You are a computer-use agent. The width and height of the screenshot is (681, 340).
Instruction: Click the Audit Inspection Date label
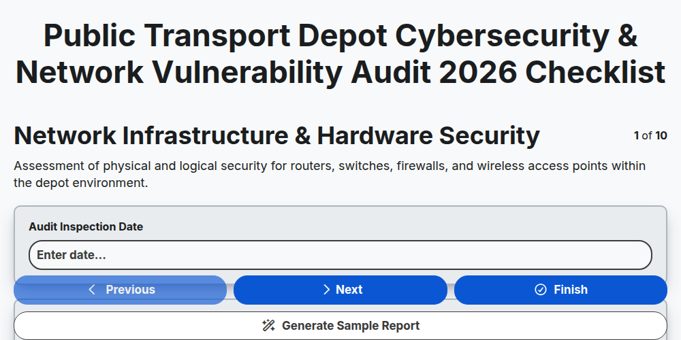tap(86, 227)
